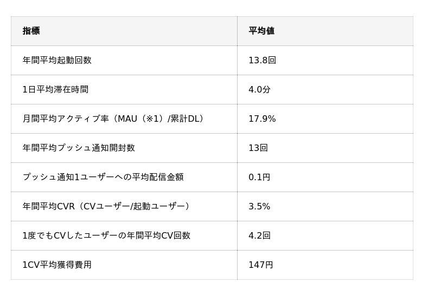
Task: Select the 1度でもCVしたユーザー row label
Action: [x=106, y=235]
